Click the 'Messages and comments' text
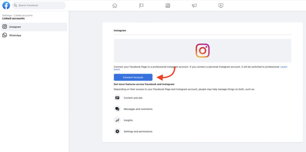The height and width of the screenshot is (152, 306). point(138,109)
